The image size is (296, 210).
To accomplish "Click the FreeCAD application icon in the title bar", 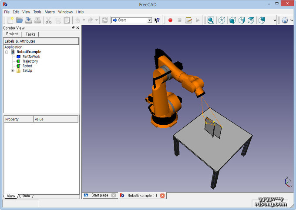I will 5,4.
